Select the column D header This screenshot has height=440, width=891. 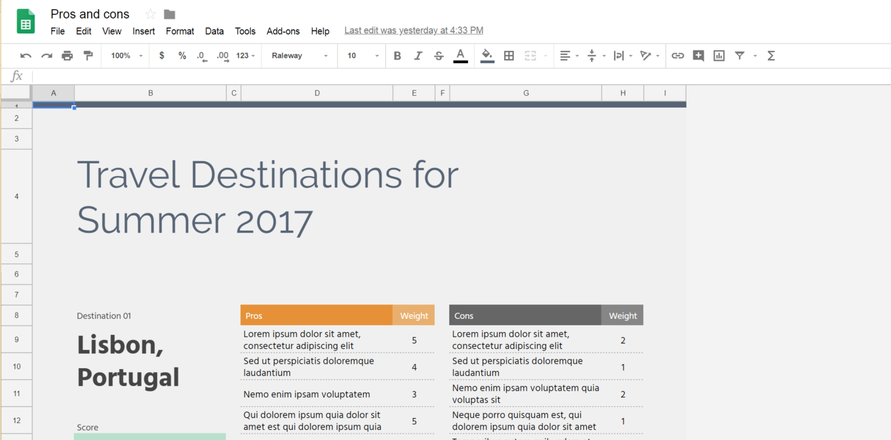pyautogui.click(x=317, y=93)
